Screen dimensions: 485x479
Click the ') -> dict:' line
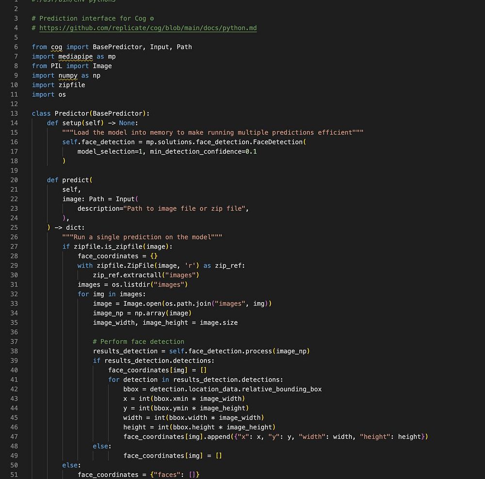point(66,227)
